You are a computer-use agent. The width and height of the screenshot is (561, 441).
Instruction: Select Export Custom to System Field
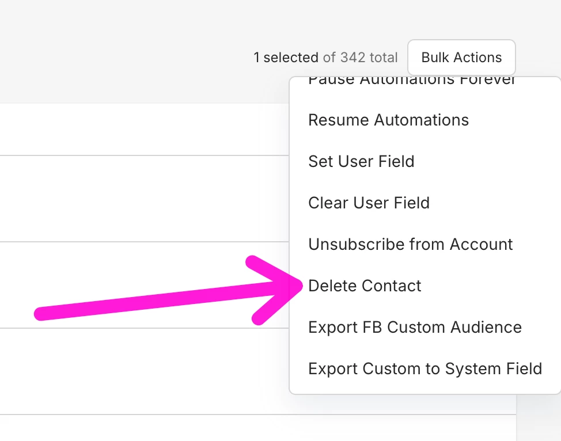[x=425, y=368]
